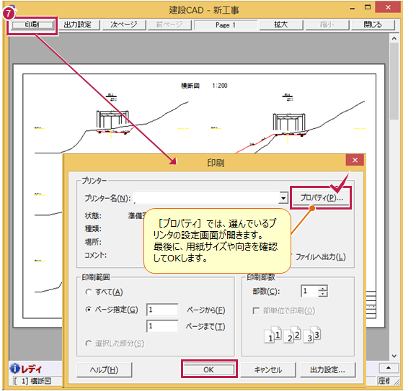Click the ヘルプ(H) button

click(x=105, y=369)
